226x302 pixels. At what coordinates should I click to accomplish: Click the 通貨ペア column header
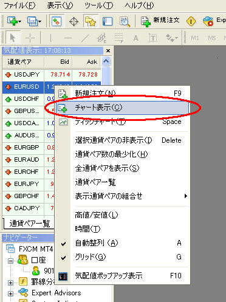pyautogui.click(x=23, y=62)
